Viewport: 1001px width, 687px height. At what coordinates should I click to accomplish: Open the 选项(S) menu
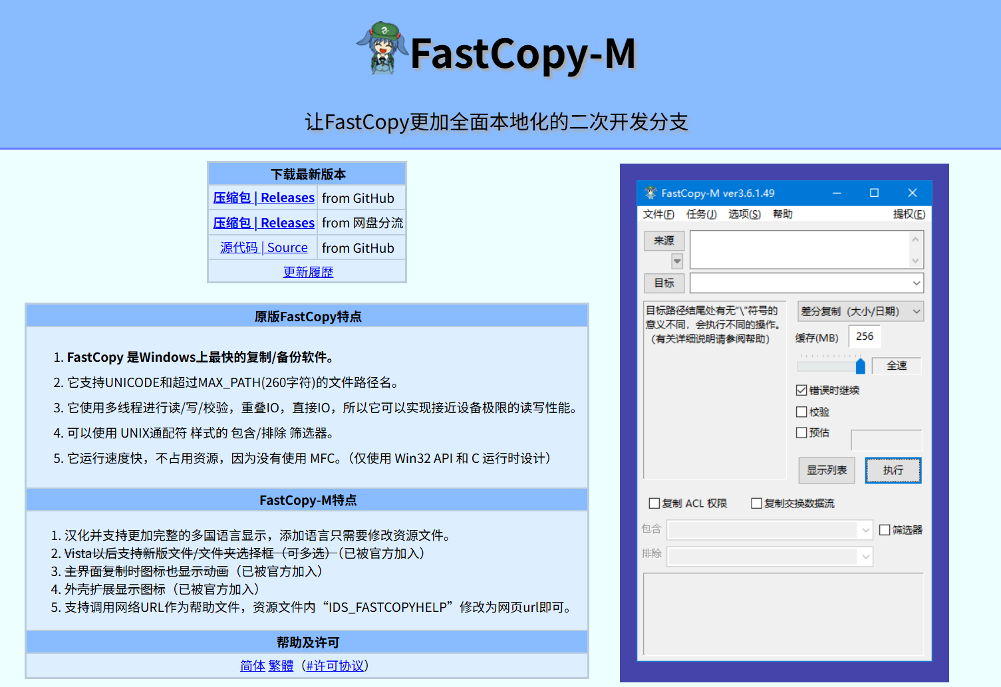[x=744, y=214]
